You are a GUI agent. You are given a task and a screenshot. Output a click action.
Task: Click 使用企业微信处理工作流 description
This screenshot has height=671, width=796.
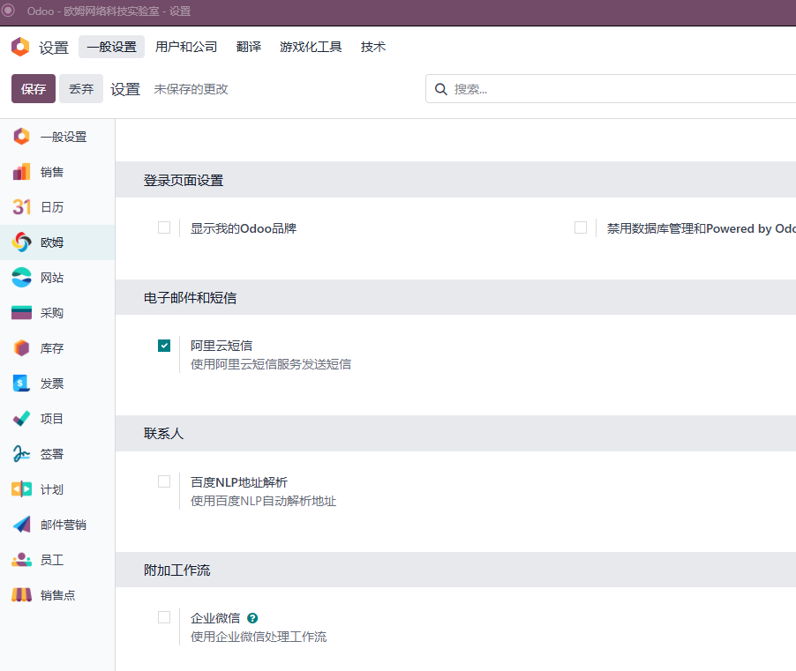click(x=259, y=637)
